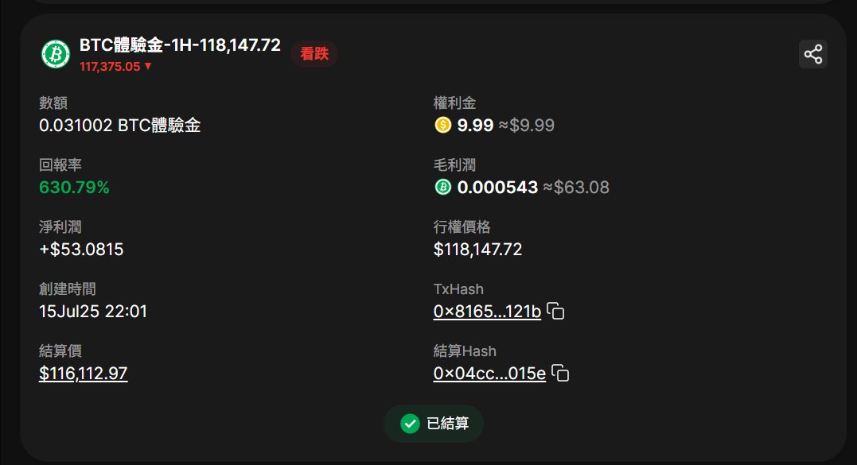857x465 pixels.
Task: Click the strike price $118,147.72 value
Action: [477, 250]
